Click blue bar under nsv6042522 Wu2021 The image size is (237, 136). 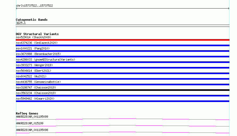tap(122, 79)
